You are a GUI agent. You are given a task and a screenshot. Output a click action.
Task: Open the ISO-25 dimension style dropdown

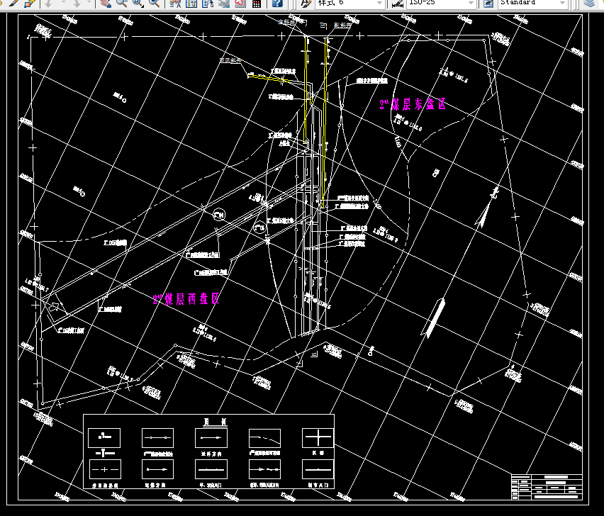[x=441, y=3]
